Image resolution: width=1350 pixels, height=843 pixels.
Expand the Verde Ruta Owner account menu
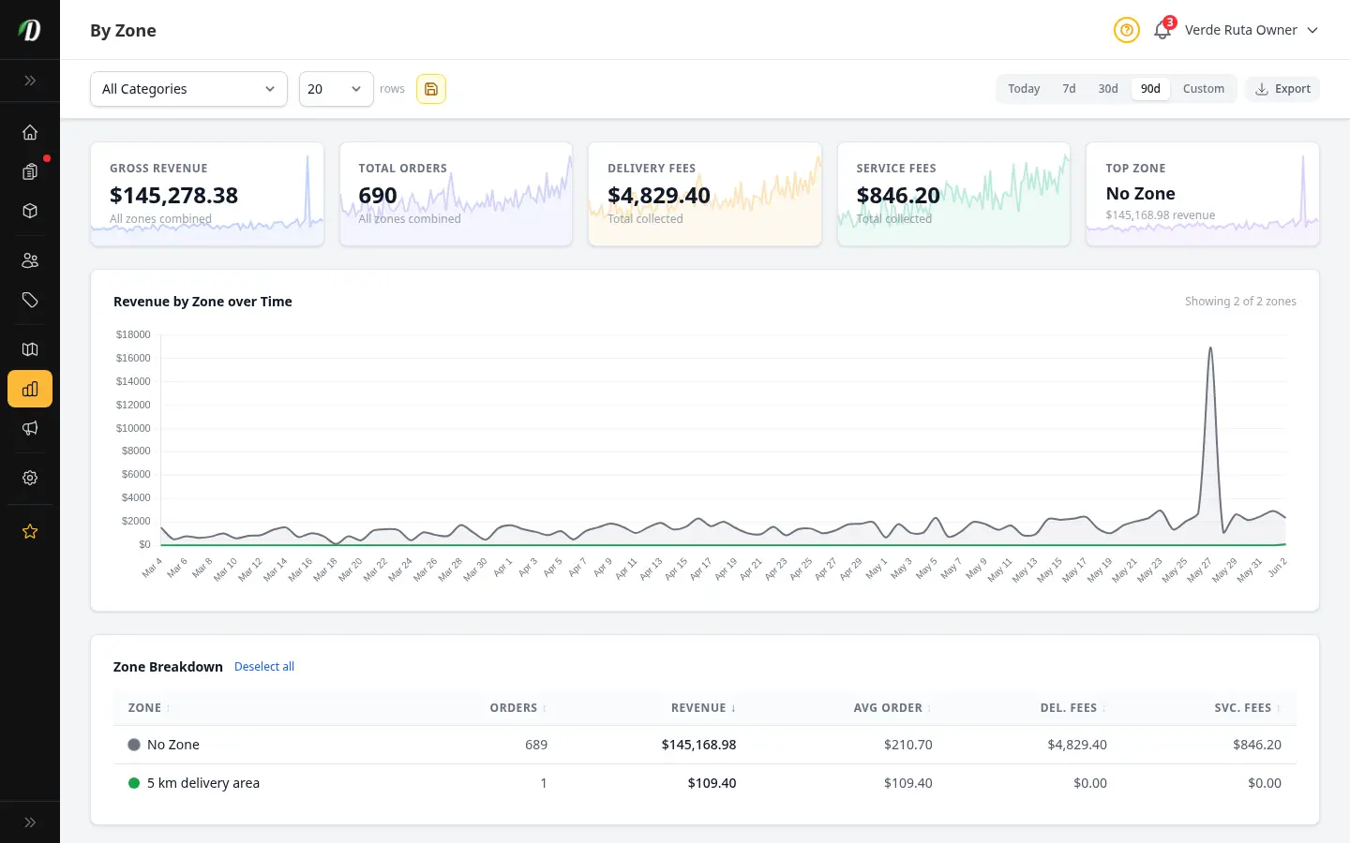point(1251,30)
